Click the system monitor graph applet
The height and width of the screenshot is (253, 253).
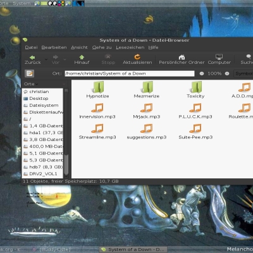point(78,3)
